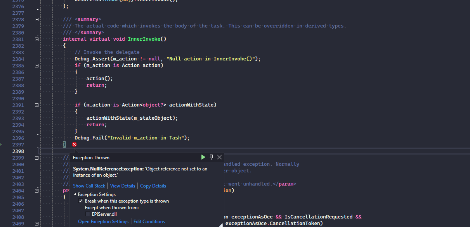
Task: Check the EPiServer.dll exclusion checkbox
Action: coord(88,214)
